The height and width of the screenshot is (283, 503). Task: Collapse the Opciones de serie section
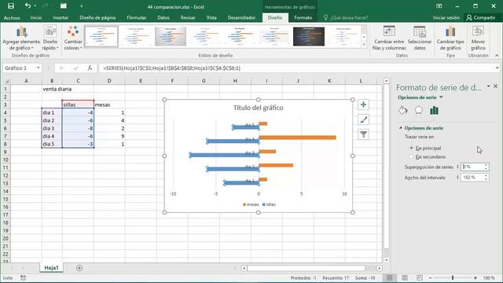point(401,127)
